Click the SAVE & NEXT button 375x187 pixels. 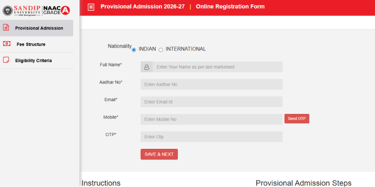159,154
